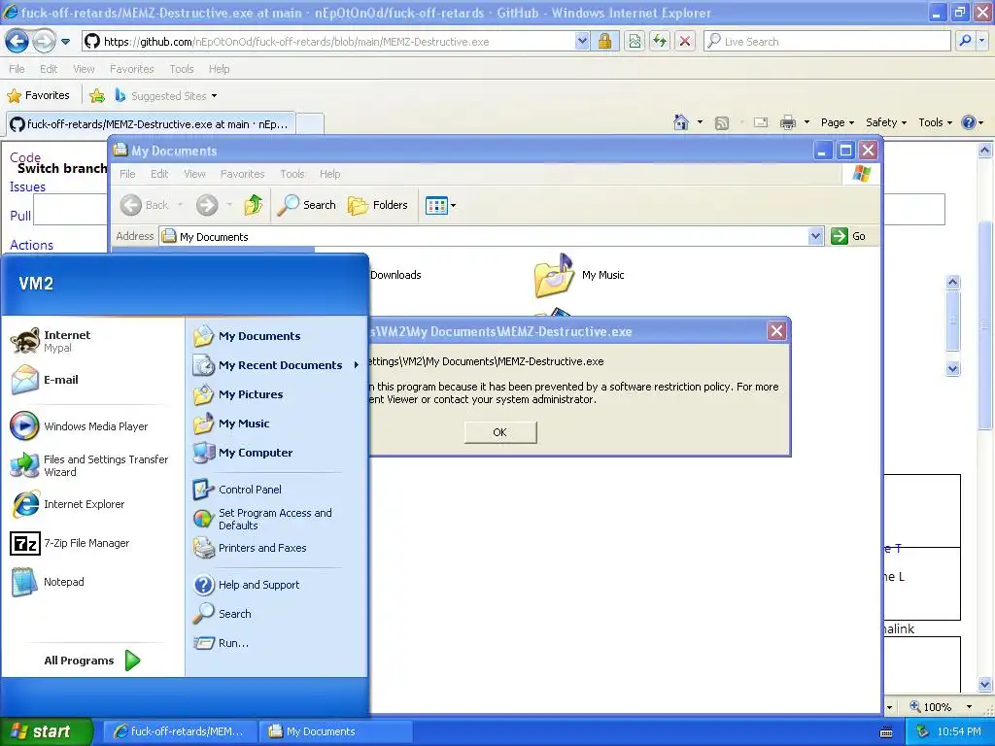The image size is (995, 746).
Task: Click the Start button
Action: click(x=46, y=731)
